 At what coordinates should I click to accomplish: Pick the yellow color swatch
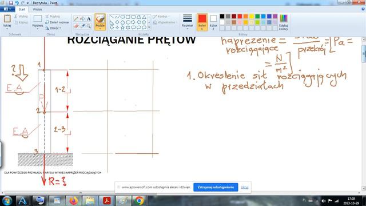click(x=252, y=16)
